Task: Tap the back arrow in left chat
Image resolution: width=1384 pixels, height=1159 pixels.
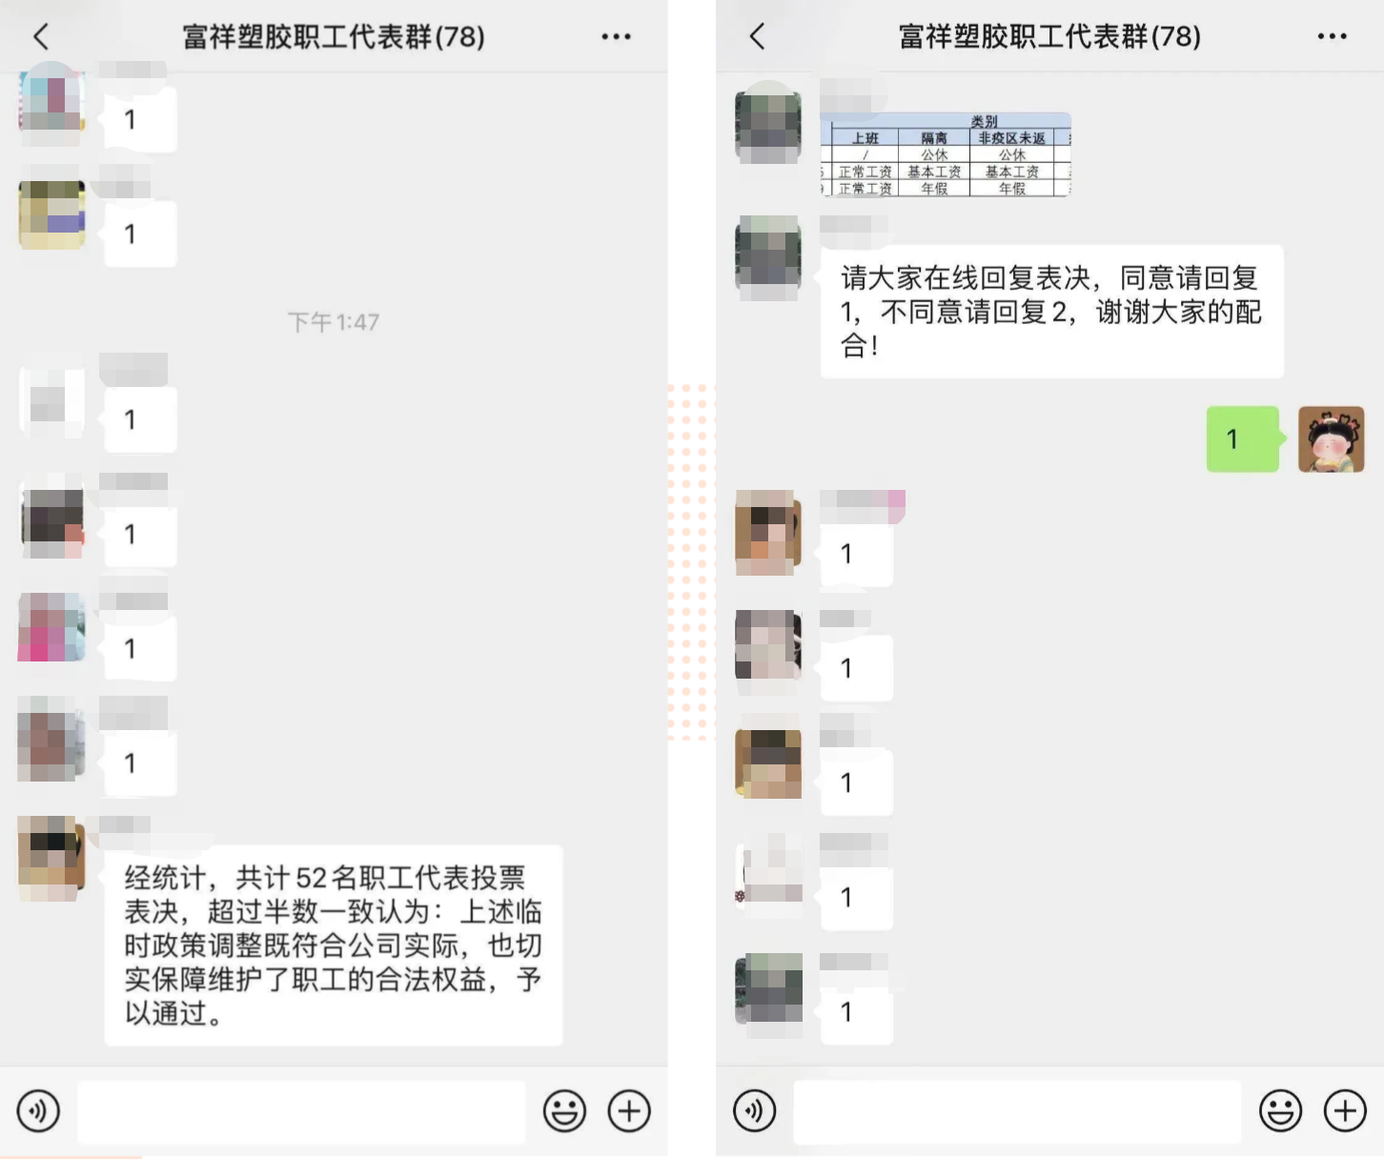Action: 41,36
